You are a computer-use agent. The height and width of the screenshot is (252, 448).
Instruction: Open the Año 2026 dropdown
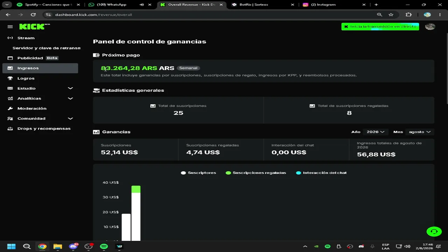375,132
